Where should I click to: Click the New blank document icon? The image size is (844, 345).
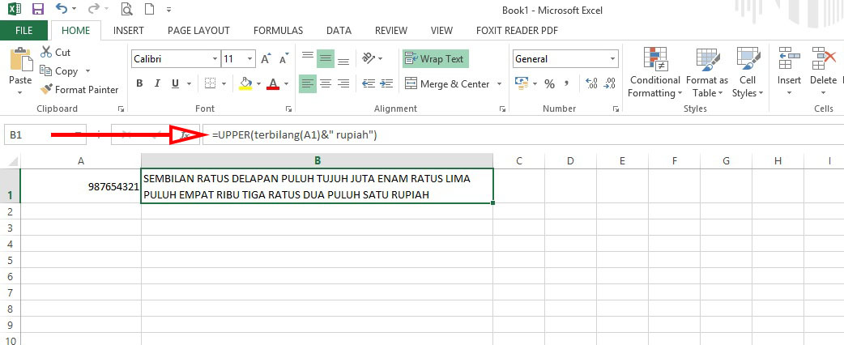(149, 9)
